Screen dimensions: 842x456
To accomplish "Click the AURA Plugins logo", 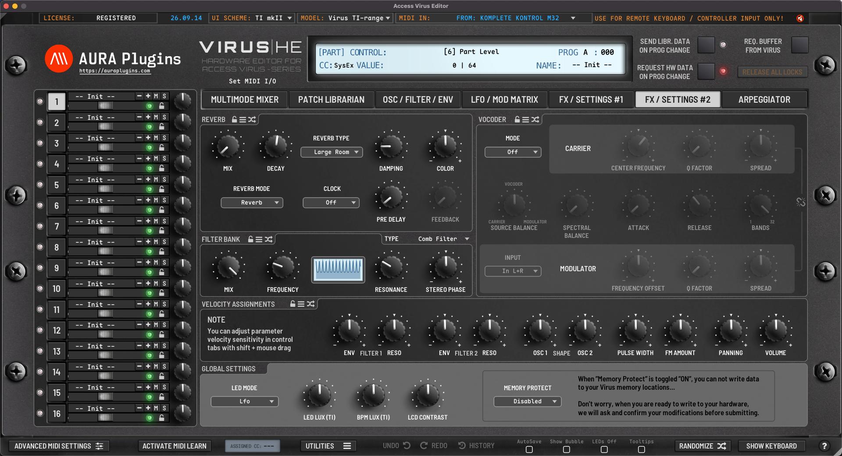I will click(x=59, y=58).
